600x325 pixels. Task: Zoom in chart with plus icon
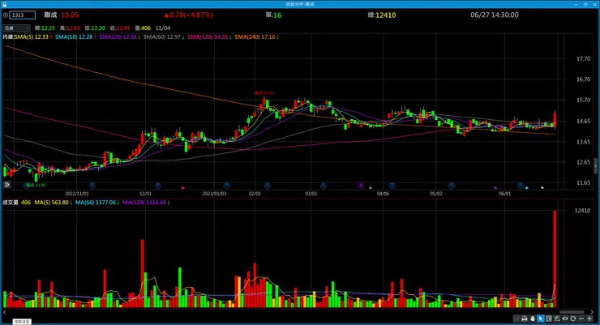[589, 319]
